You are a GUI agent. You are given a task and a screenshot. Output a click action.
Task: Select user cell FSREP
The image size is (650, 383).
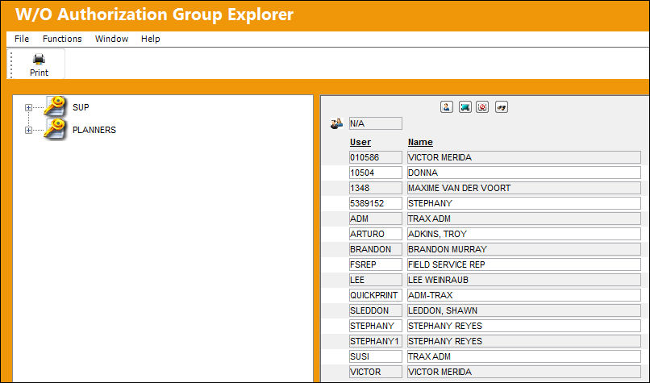coord(376,264)
